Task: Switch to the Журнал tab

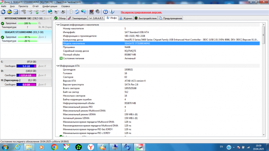Action: [x=126, y=18]
